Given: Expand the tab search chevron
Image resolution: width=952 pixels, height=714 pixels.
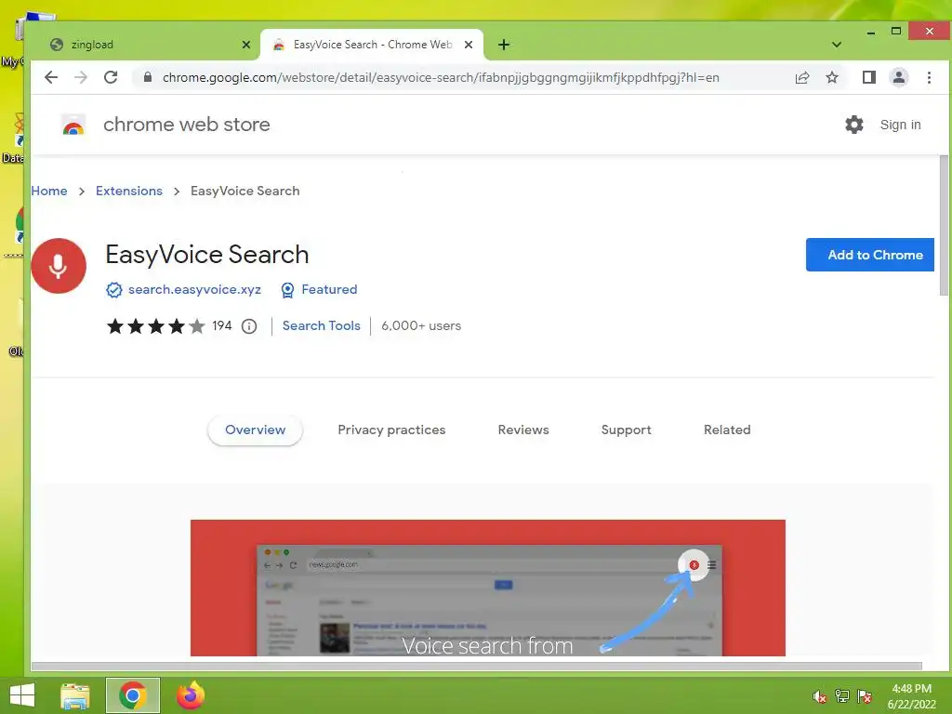Looking at the screenshot, I should (836, 45).
